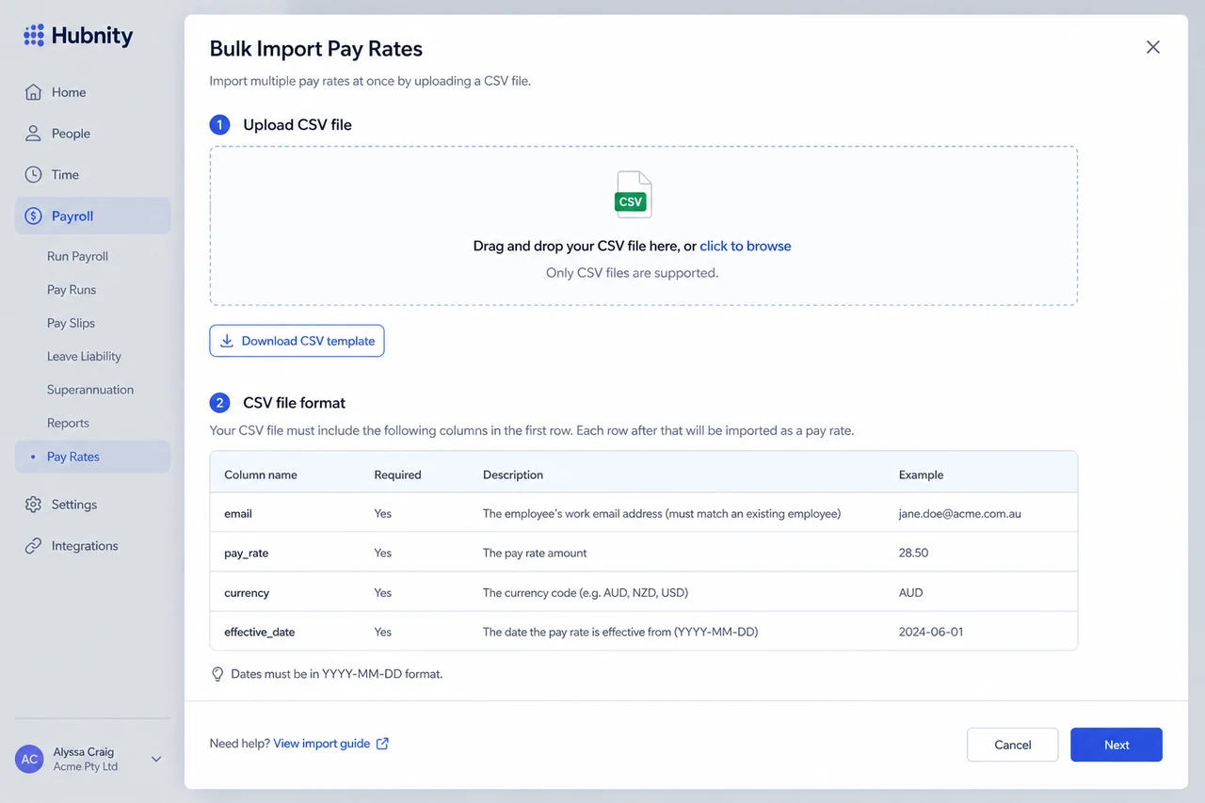This screenshot has height=803, width=1205.
Task: Click 'The pay rate amount' description
Action: point(535,554)
